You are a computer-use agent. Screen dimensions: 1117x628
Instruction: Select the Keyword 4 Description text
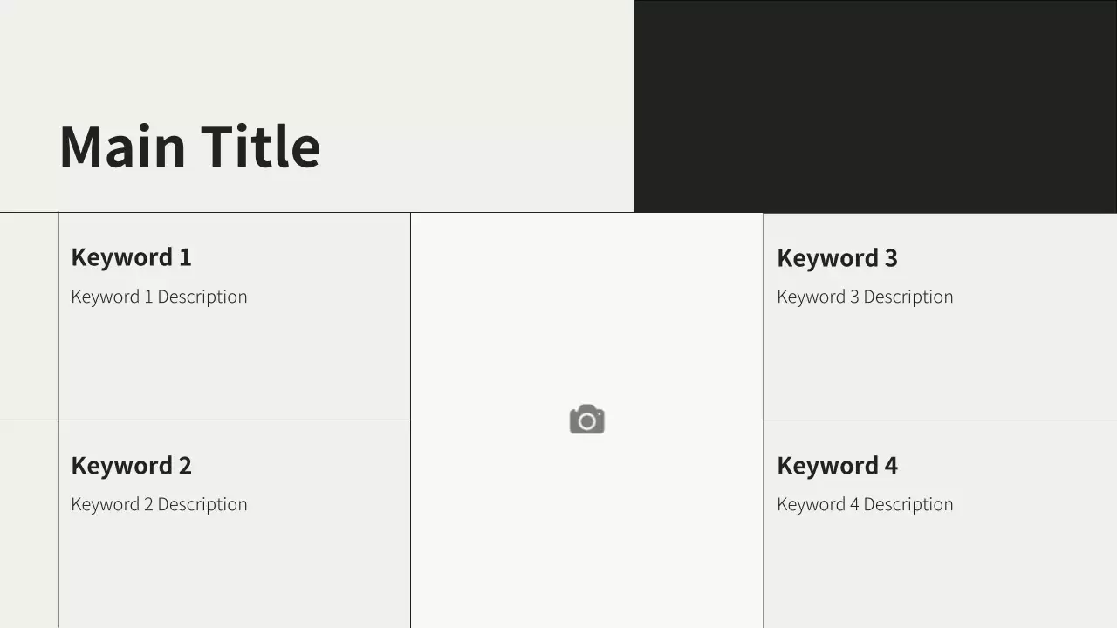[865, 504]
